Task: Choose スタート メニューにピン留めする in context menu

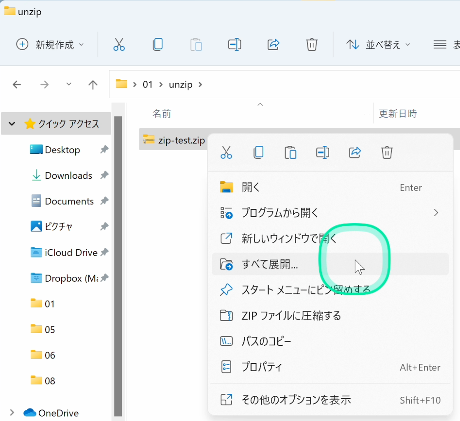Action: pyautogui.click(x=330, y=290)
